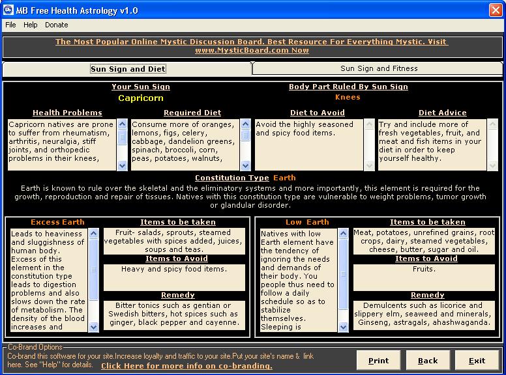Screen dimensions: 506x375
Task: Click the app icon in the title bar
Action: coord(8,10)
